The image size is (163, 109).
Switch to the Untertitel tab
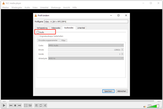(81, 28)
